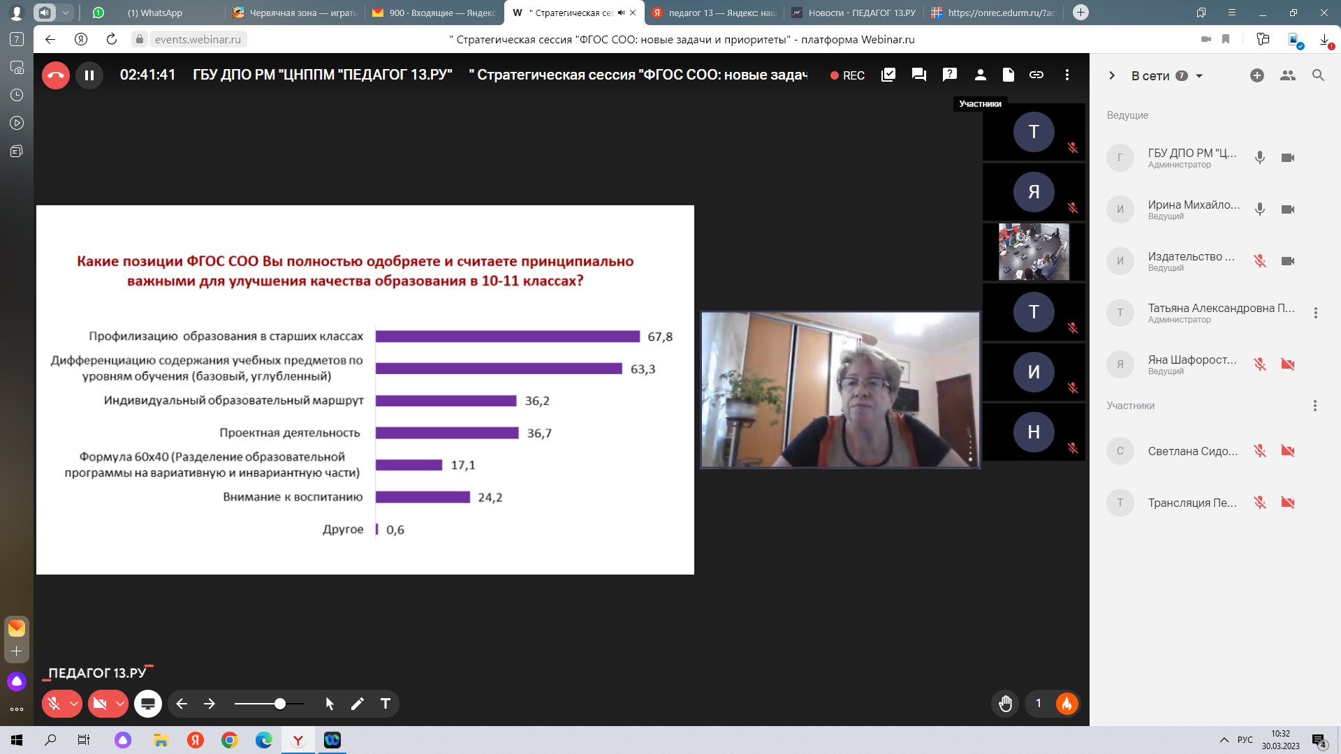Open the chat messages icon
This screenshot has width=1341, height=754.
pyautogui.click(x=919, y=75)
